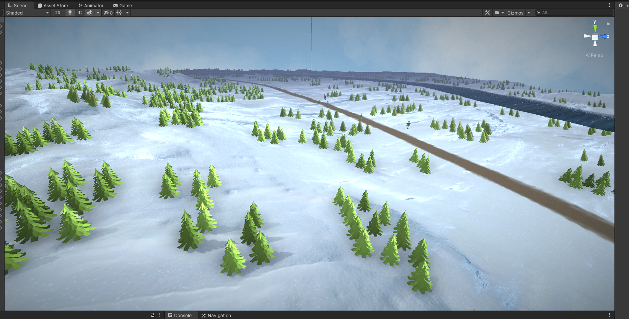This screenshot has height=319, width=629.
Task: Toggle the bottom panel lock icon
Action: (153, 315)
